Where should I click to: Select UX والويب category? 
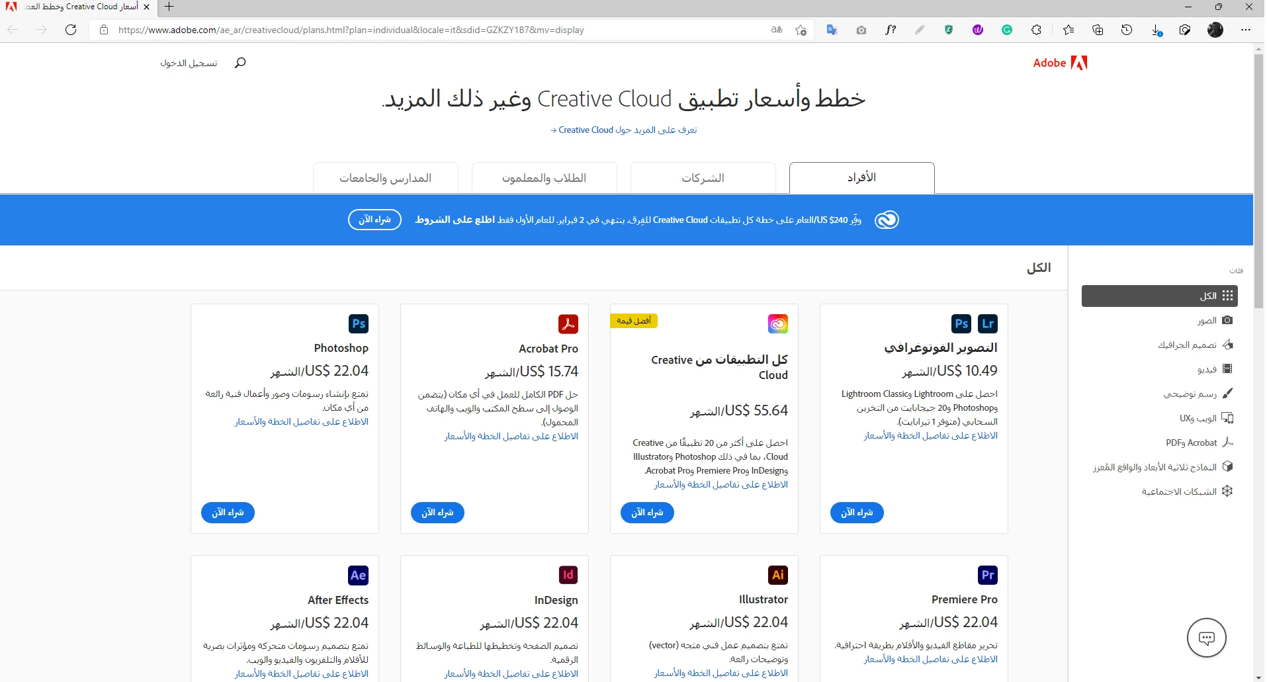click(1206, 418)
